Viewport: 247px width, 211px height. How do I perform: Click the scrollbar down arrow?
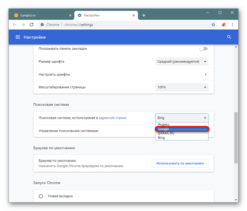pos(236,200)
